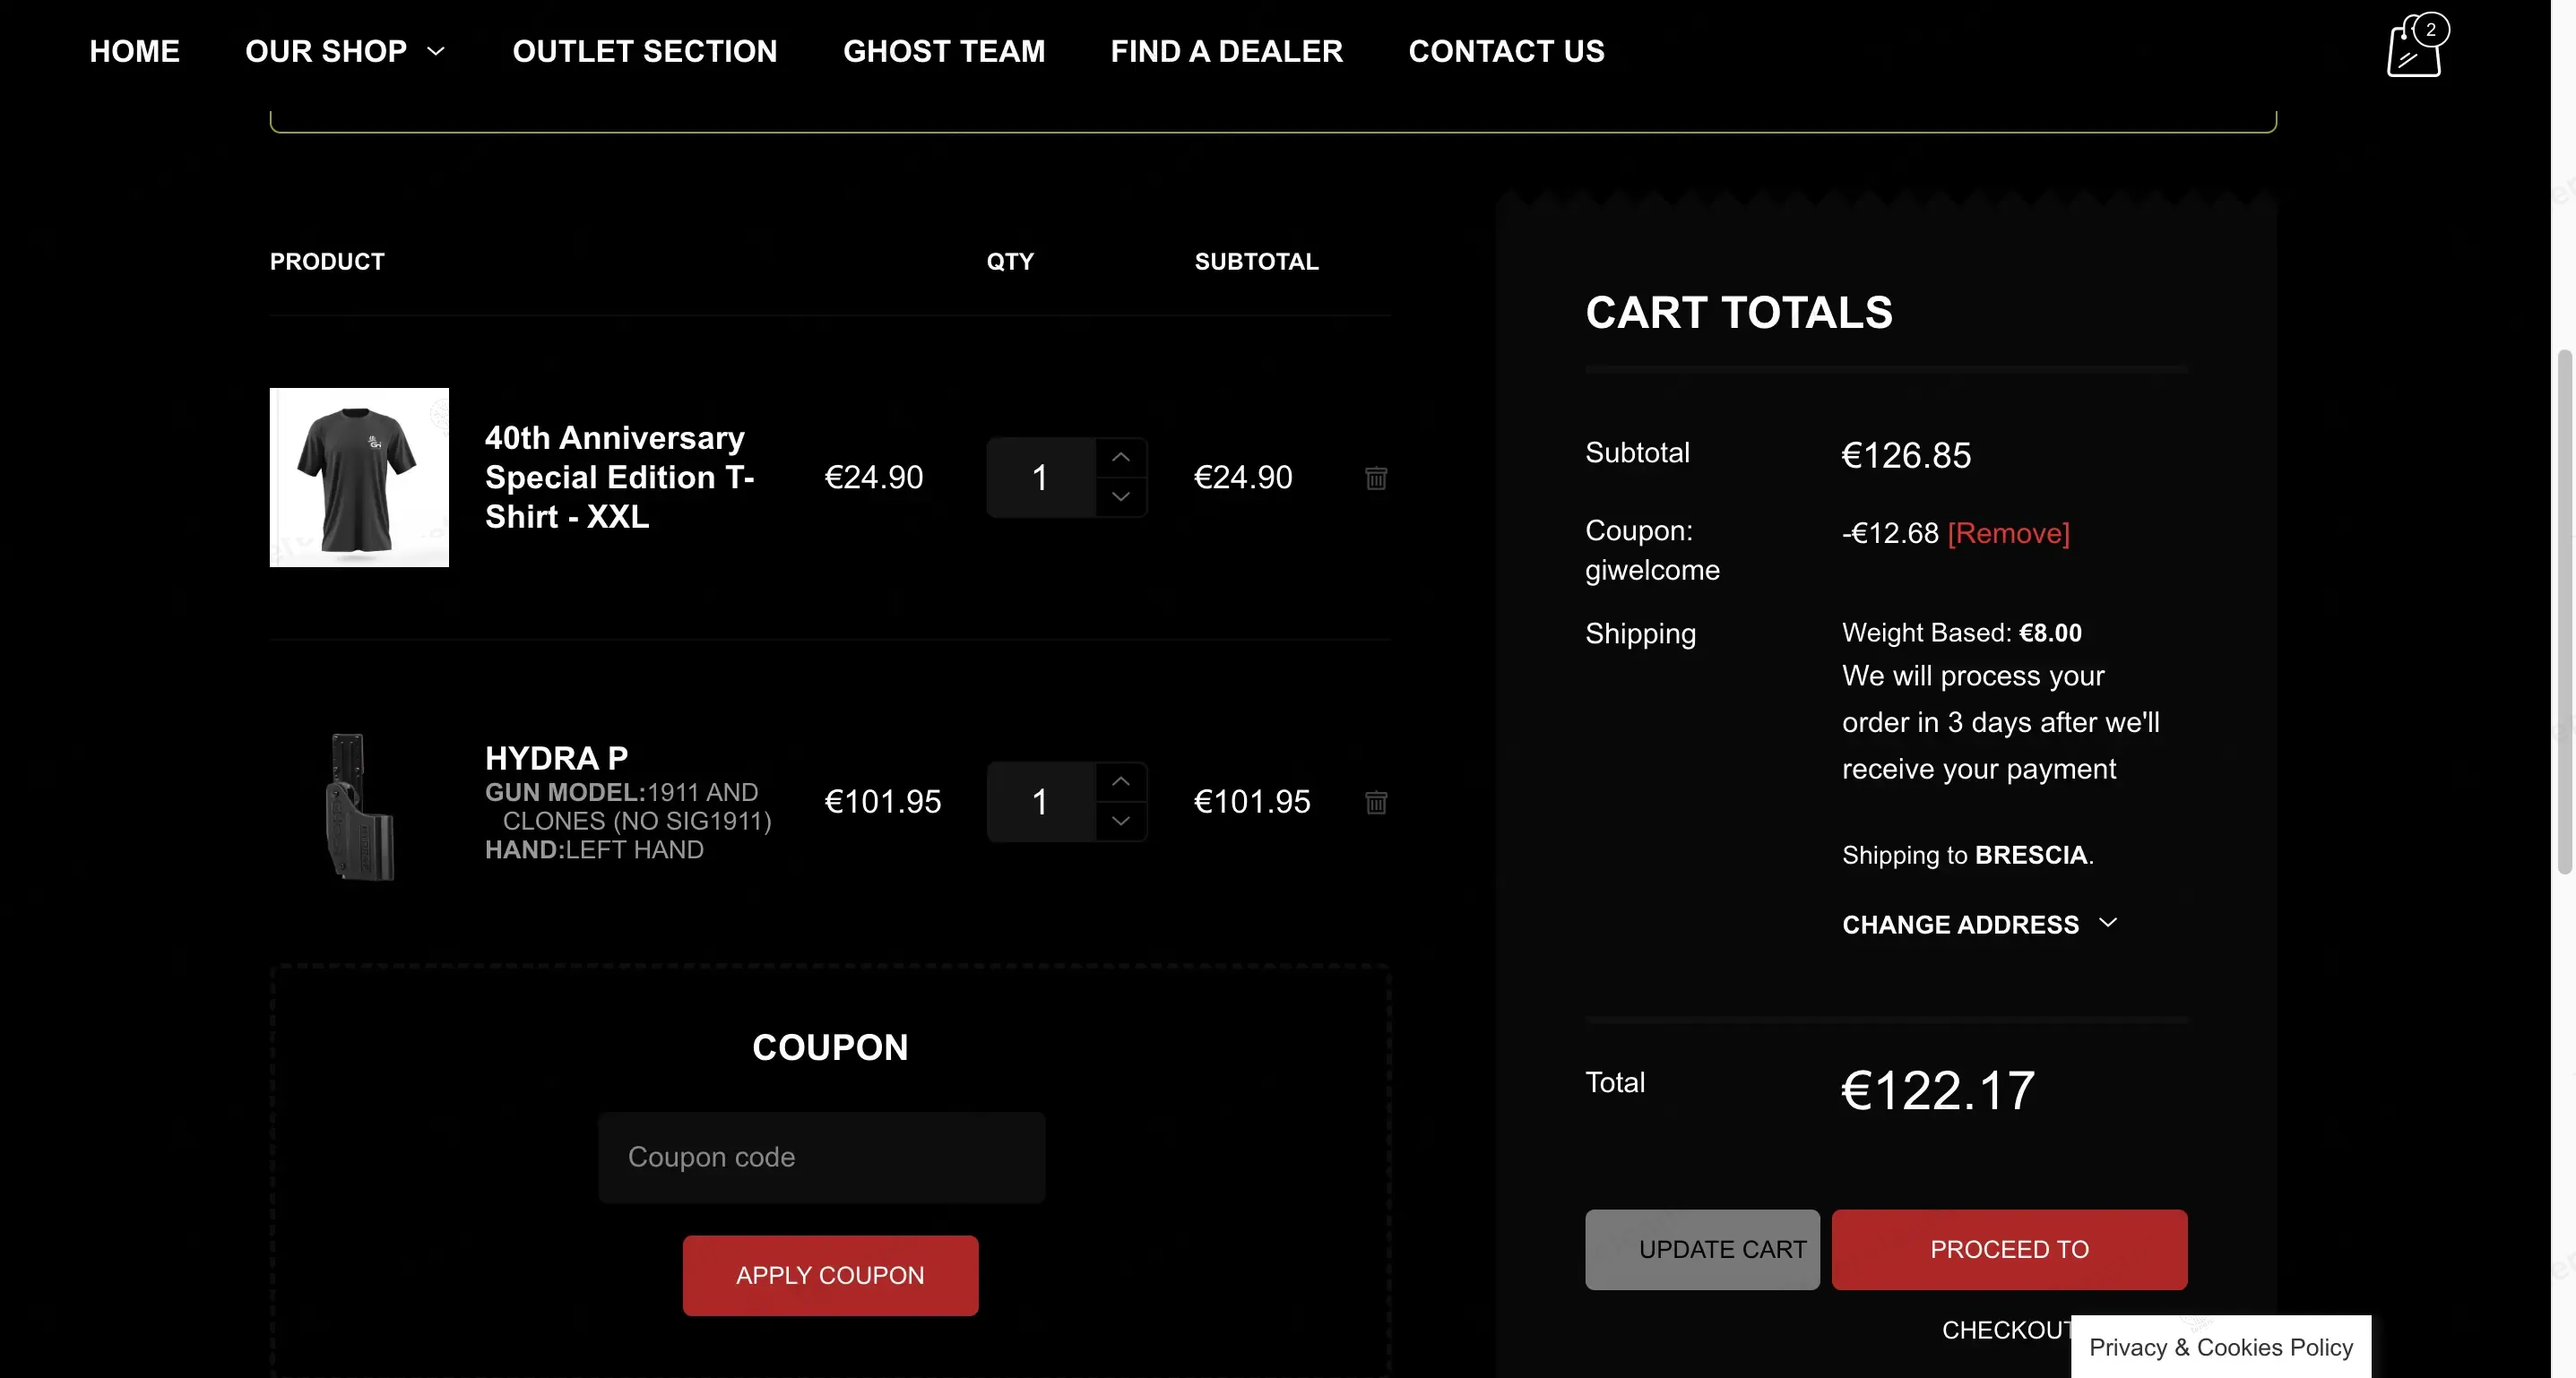This screenshot has height=1378, width=2576.
Task: Decrease T-Shirt quantity with down arrow
Action: coord(1121,496)
